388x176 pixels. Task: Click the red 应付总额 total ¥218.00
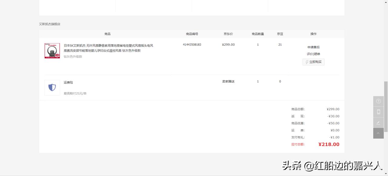point(329,144)
